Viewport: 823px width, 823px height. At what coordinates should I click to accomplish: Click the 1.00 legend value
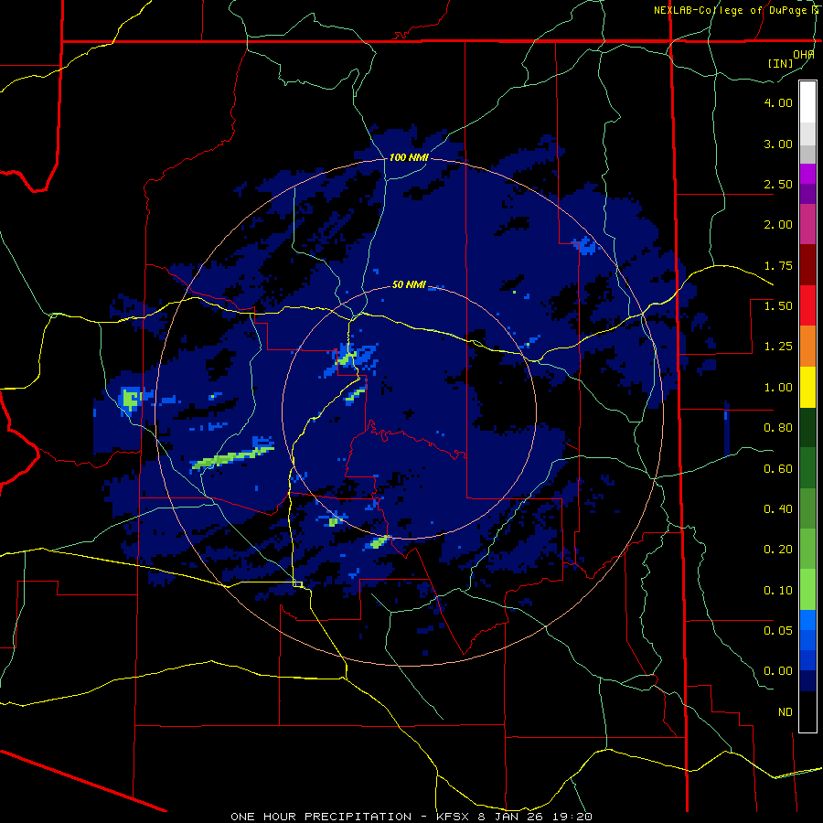click(778, 388)
